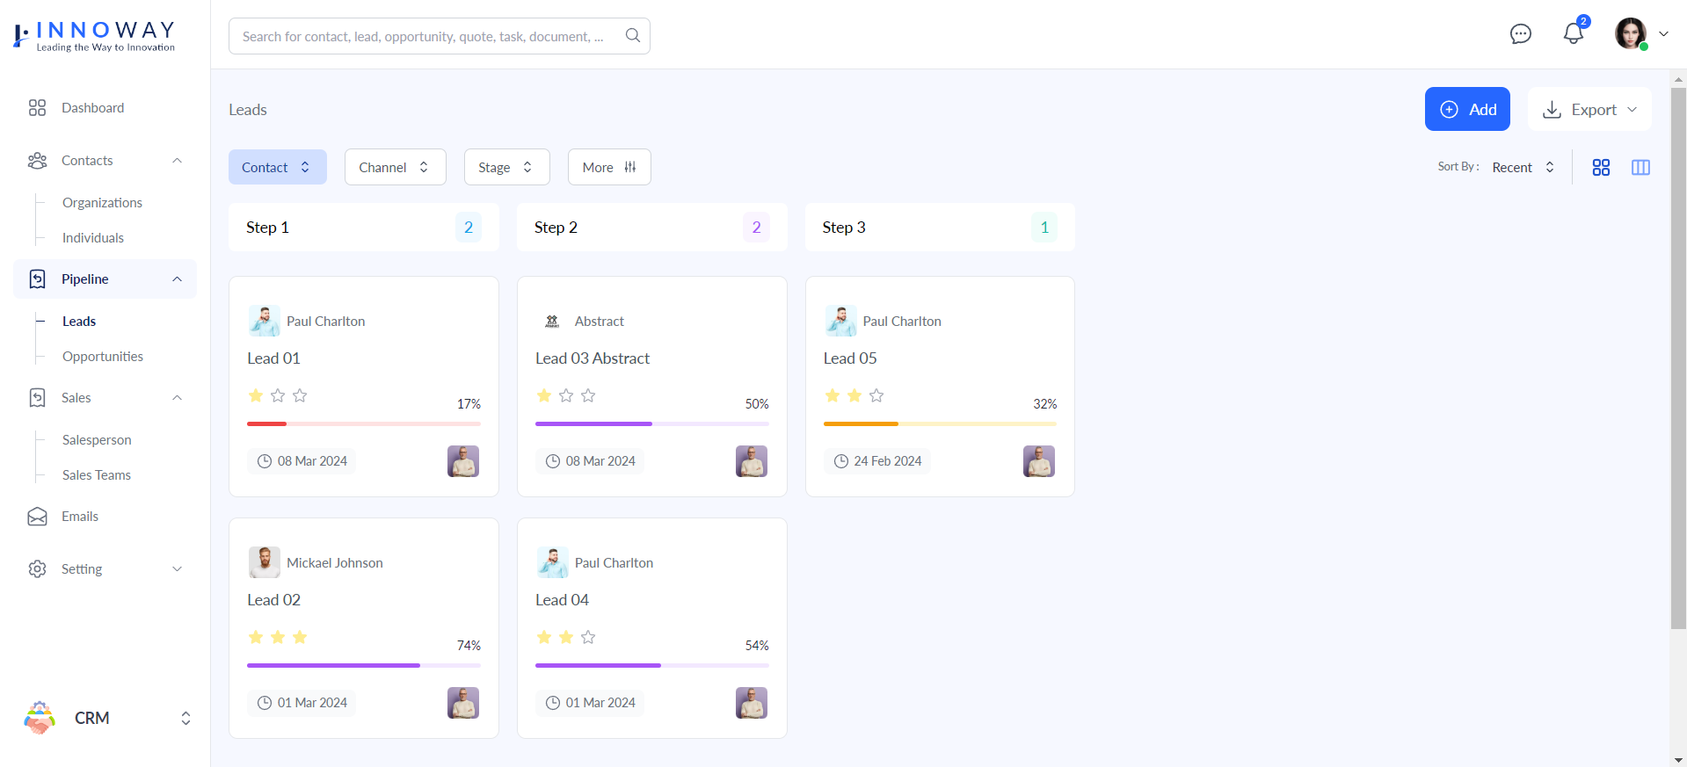Click the Setting gear icon
The image size is (1687, 767).
(x=37, y=569)
